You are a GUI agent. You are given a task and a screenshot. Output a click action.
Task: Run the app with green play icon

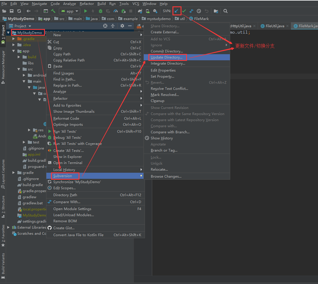86,11
